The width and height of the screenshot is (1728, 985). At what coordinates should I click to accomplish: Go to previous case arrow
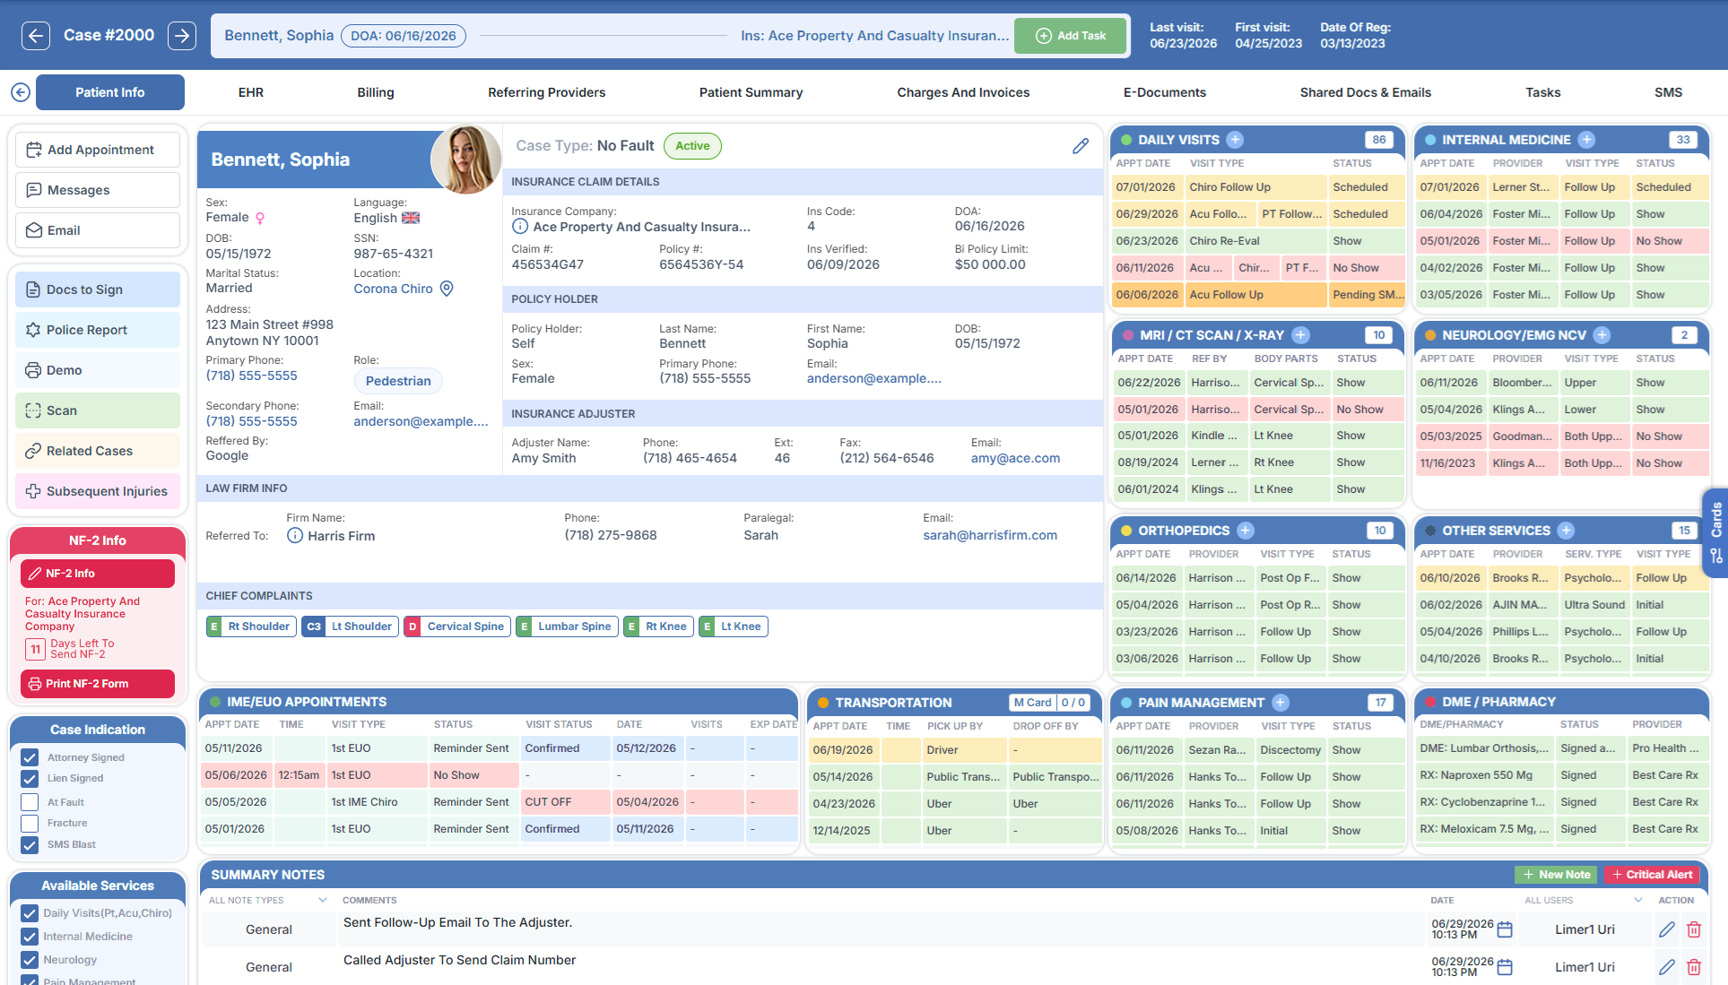tap(35, 36)
